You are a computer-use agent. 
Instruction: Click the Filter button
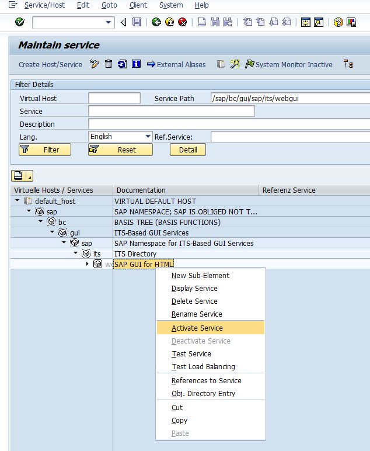[45, 150]
